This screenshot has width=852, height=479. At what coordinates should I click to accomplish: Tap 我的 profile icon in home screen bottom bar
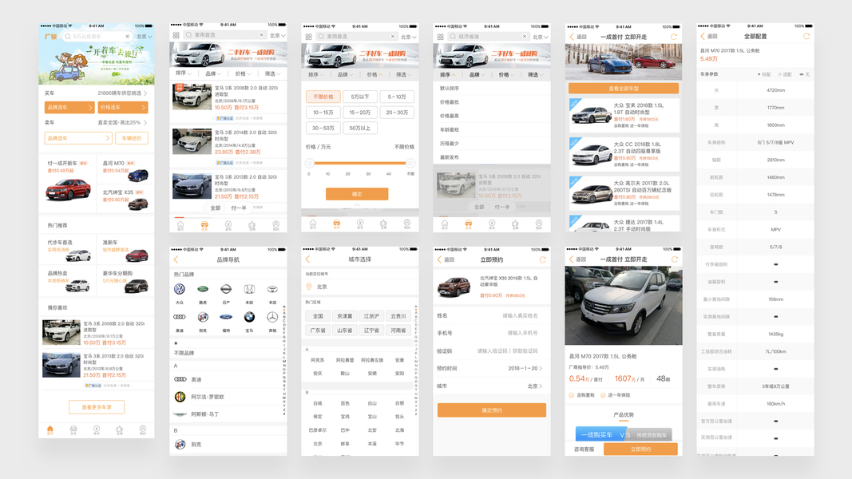point(142,430)
